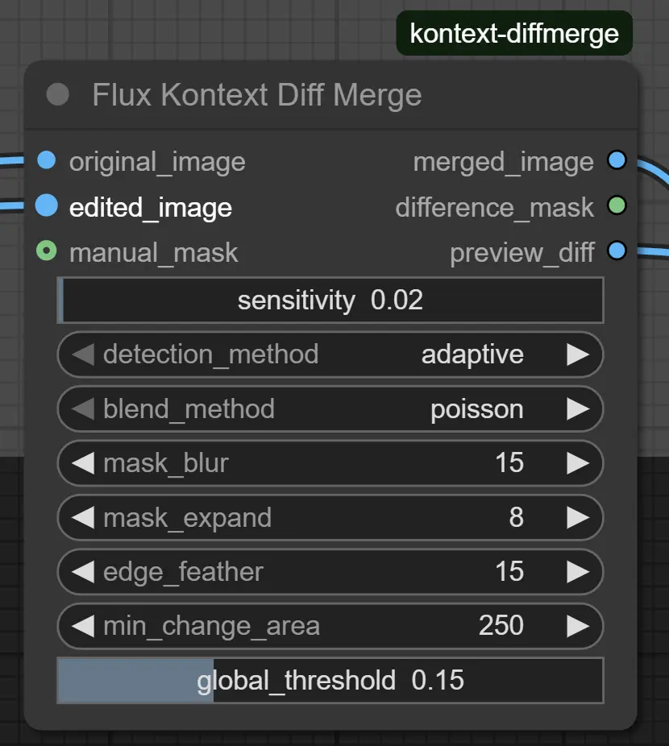Image resolution: width=669 pixels, height=746 pixels.
Task: Click the original_image input socket dot
Action: pos(47,160)
